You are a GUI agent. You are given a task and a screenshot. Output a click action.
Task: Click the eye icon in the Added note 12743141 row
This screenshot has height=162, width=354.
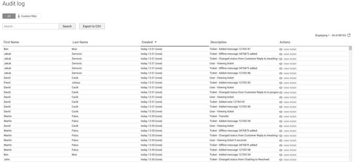[x=281, y=102]
